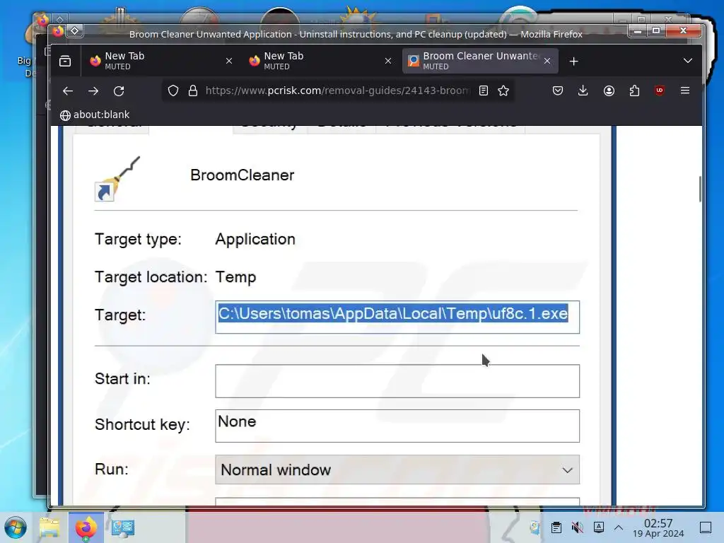
Task: Click the Temp target location value
Action: click(x=235, y=277)
